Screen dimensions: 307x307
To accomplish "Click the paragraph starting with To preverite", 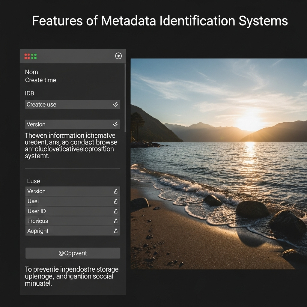I will click(x=72, y=276).
